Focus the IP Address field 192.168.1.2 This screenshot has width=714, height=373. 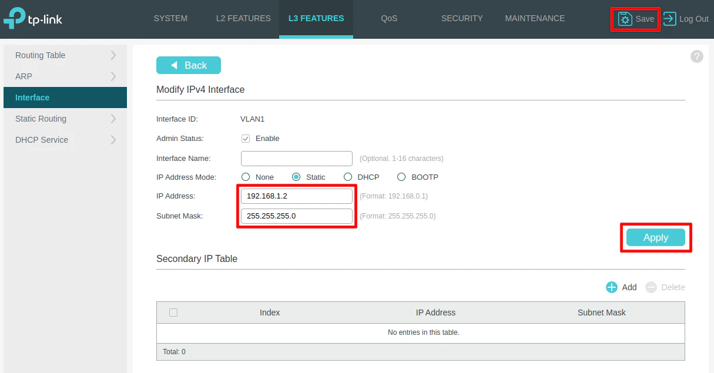coord(297,196)
